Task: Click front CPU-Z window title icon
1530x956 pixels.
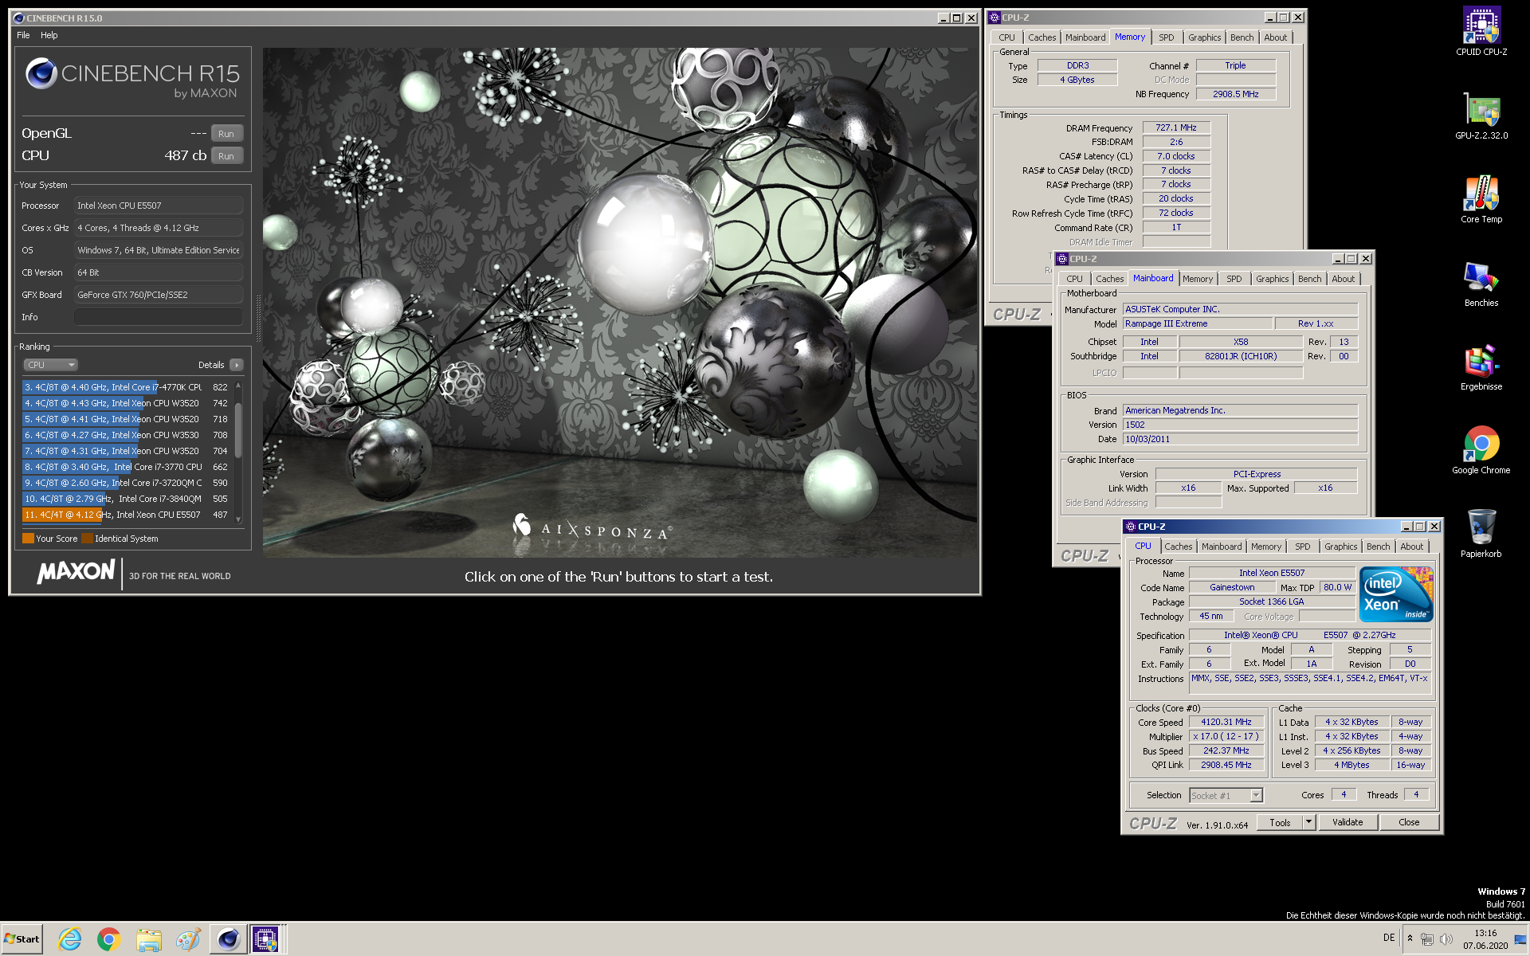Action: [x=1130, y=527]
